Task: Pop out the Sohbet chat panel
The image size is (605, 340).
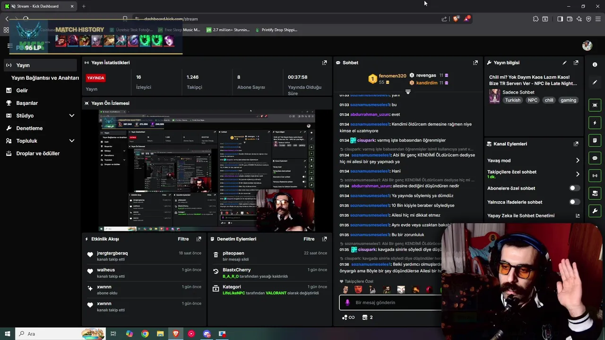Action: [475, 62]
